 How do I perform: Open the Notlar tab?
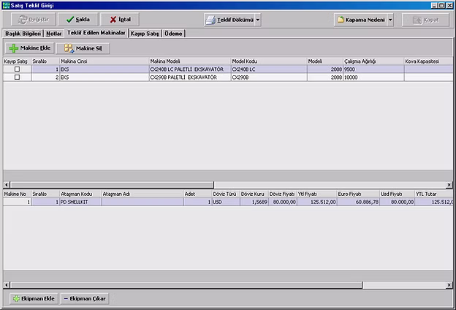[54, 34]
